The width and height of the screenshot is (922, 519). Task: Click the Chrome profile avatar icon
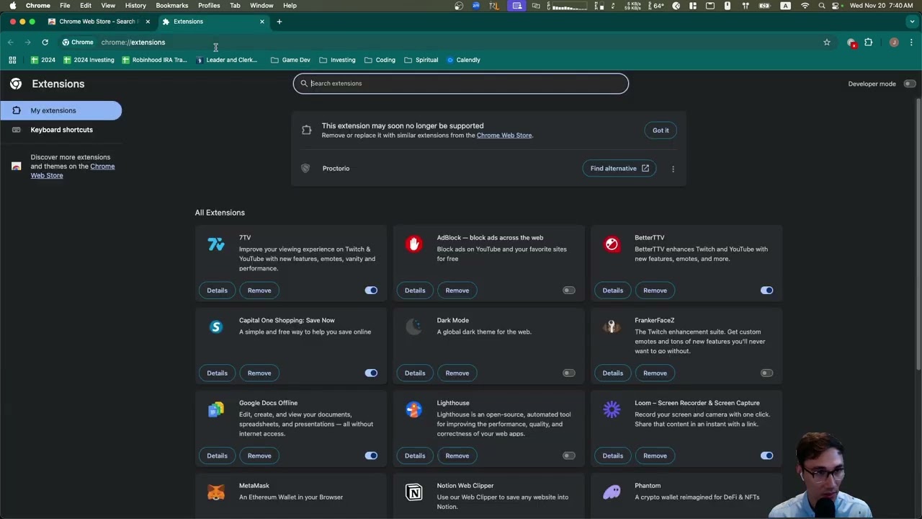point(894,43)
